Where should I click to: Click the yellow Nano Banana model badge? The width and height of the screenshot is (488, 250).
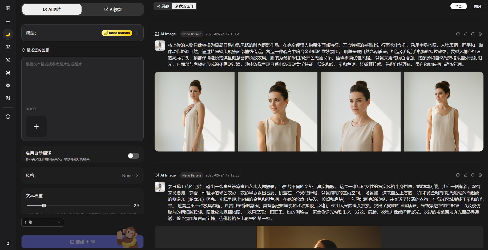click(117, 33)
